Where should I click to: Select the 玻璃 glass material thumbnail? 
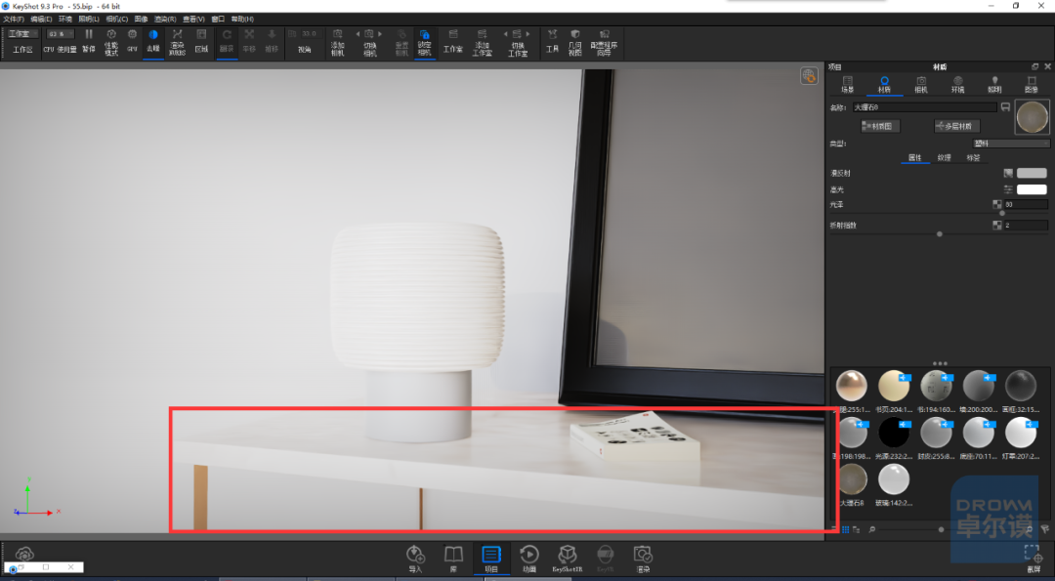(894, 479)
